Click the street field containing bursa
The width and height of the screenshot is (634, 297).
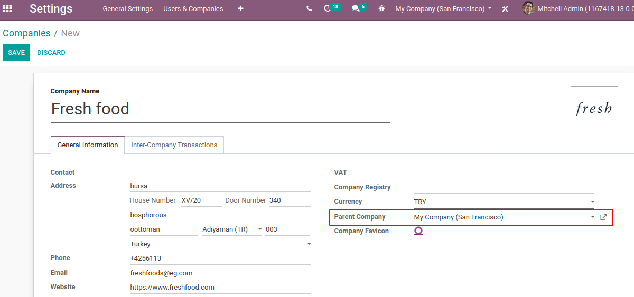point(220,186)
